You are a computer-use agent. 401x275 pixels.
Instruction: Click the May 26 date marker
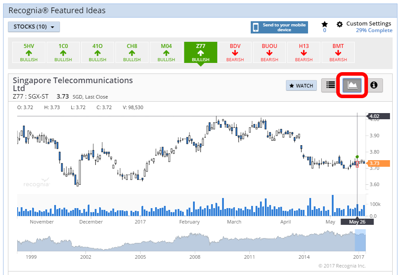point(357,222)
